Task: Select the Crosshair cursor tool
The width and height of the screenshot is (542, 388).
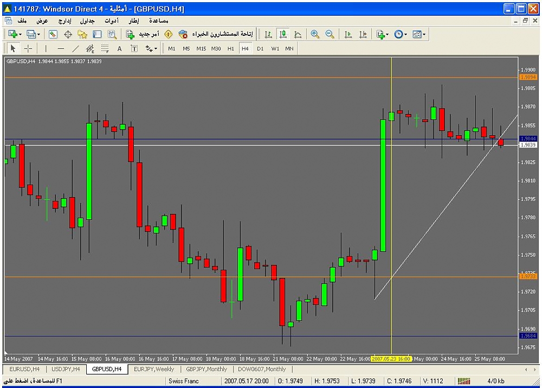Action: (x=28, y=48)
